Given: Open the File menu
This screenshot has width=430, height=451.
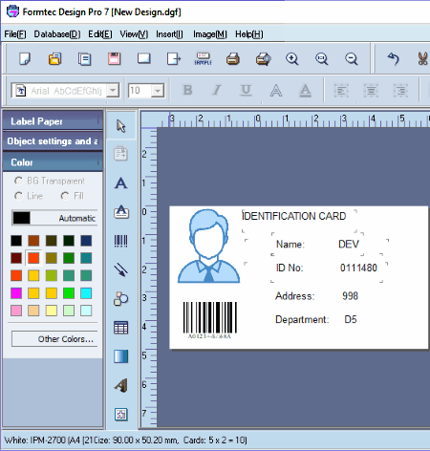Looking at the screenshot, I should pos(15,34).
